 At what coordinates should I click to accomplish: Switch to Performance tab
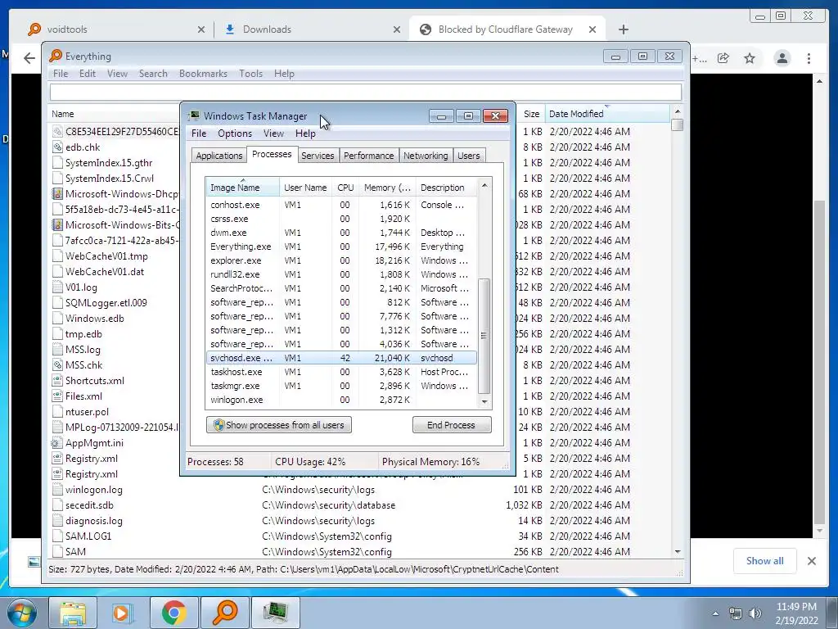point(369,156)
